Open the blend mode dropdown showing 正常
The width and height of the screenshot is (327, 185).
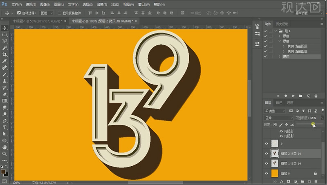click(x=278, y=117)
